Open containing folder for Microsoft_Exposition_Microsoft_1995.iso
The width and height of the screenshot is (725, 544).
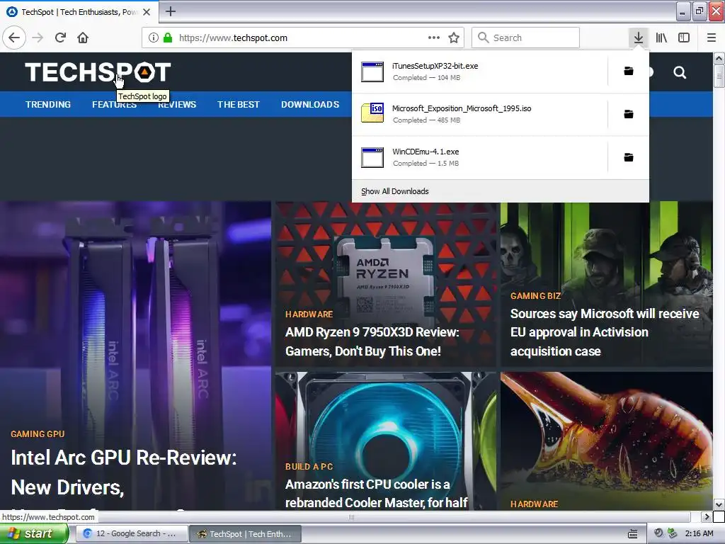pyautogui.click(x=629, y=114)
